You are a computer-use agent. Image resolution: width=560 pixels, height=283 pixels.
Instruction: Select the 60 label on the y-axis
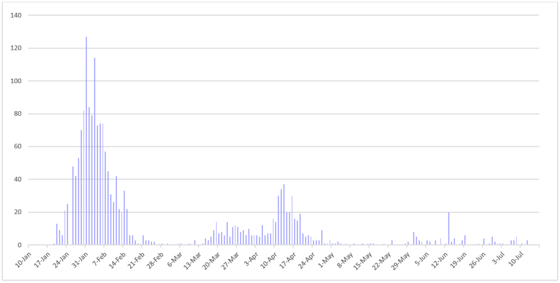point(18,147)
